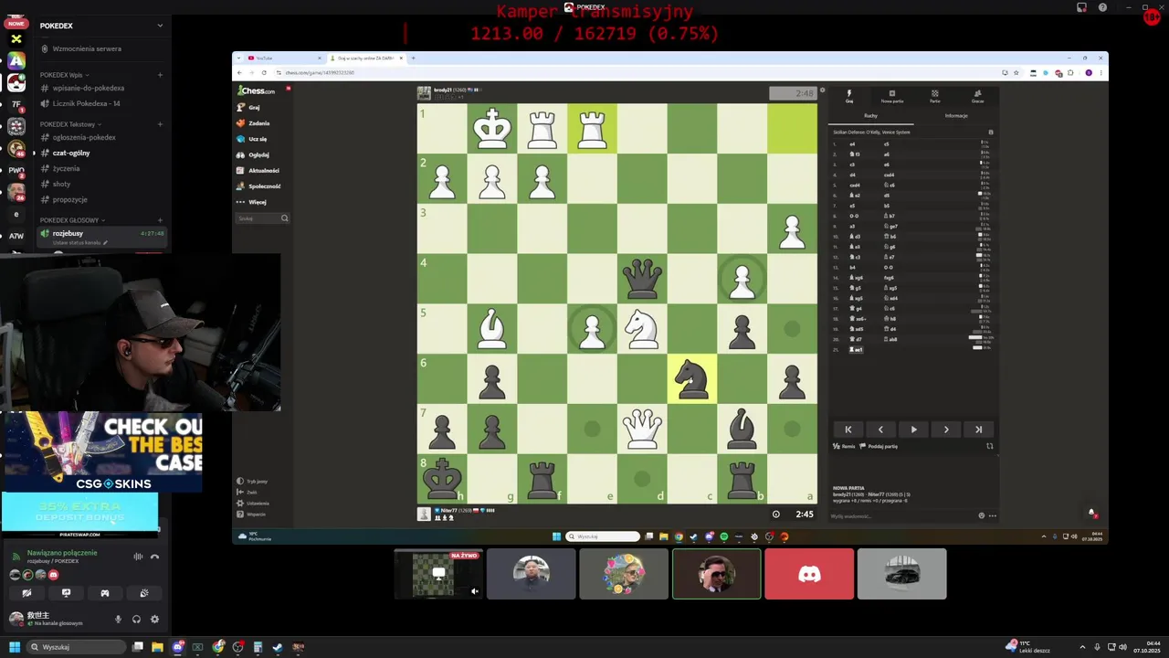Open Licznik Pokedexa - 14 voice channel
1169x658 pixels.
(86, 103)
